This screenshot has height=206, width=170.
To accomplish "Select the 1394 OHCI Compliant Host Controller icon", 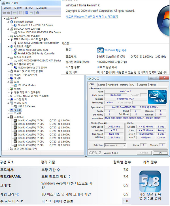I will coord(15,43).
